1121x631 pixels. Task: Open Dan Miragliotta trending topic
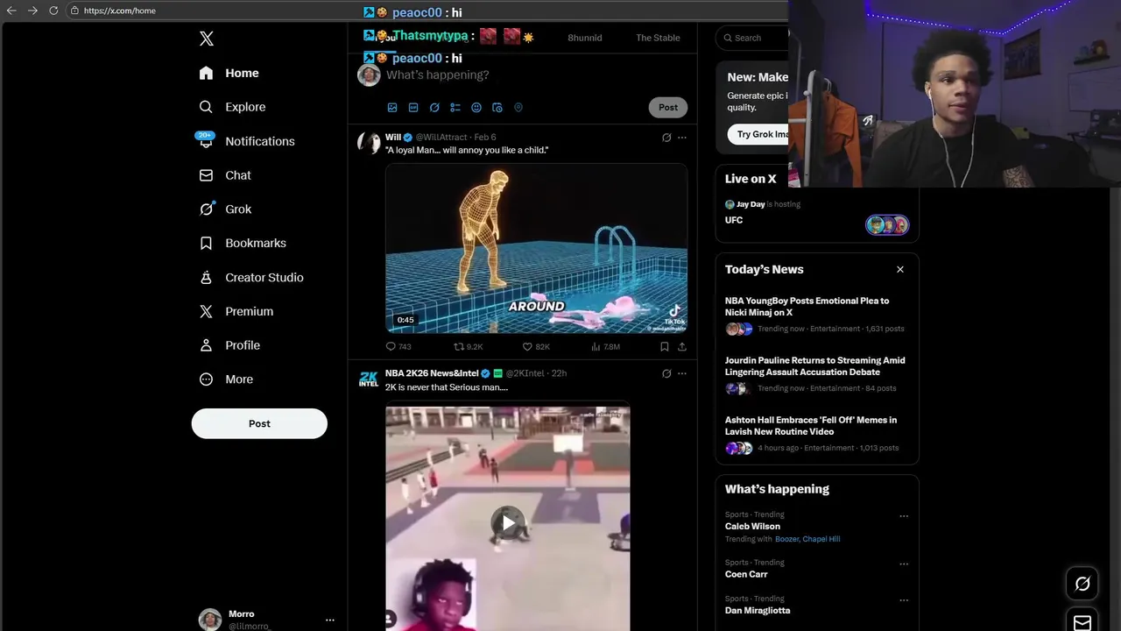coord(758,611)
